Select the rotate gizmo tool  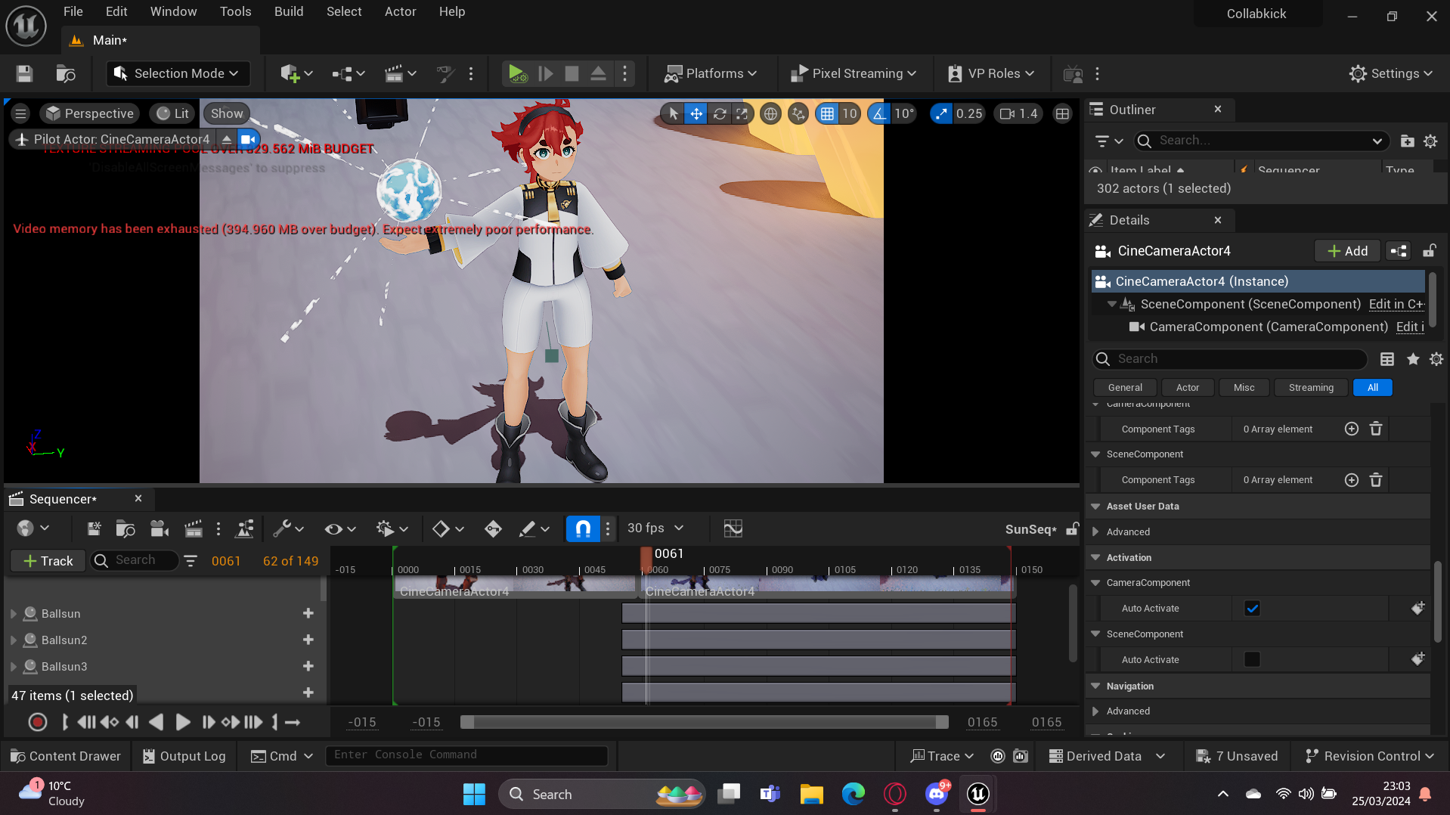720,113
